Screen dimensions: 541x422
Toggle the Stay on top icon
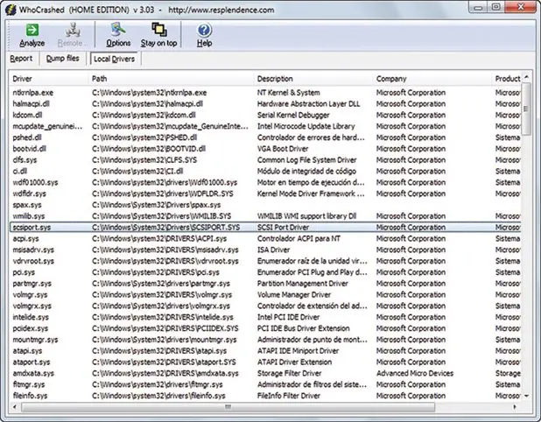[x=159, y=30]
